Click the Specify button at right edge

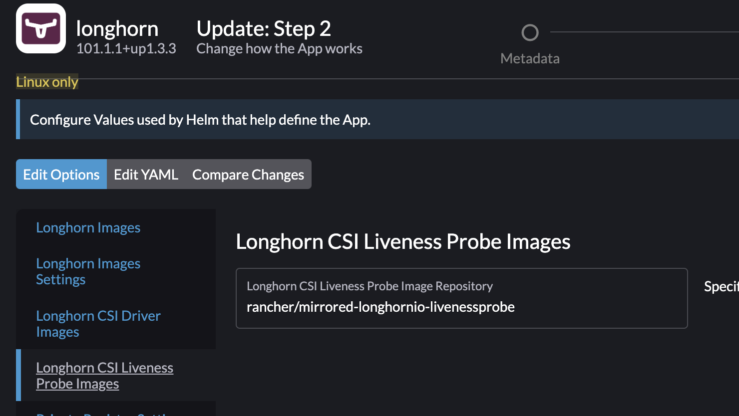click(723, 286)
